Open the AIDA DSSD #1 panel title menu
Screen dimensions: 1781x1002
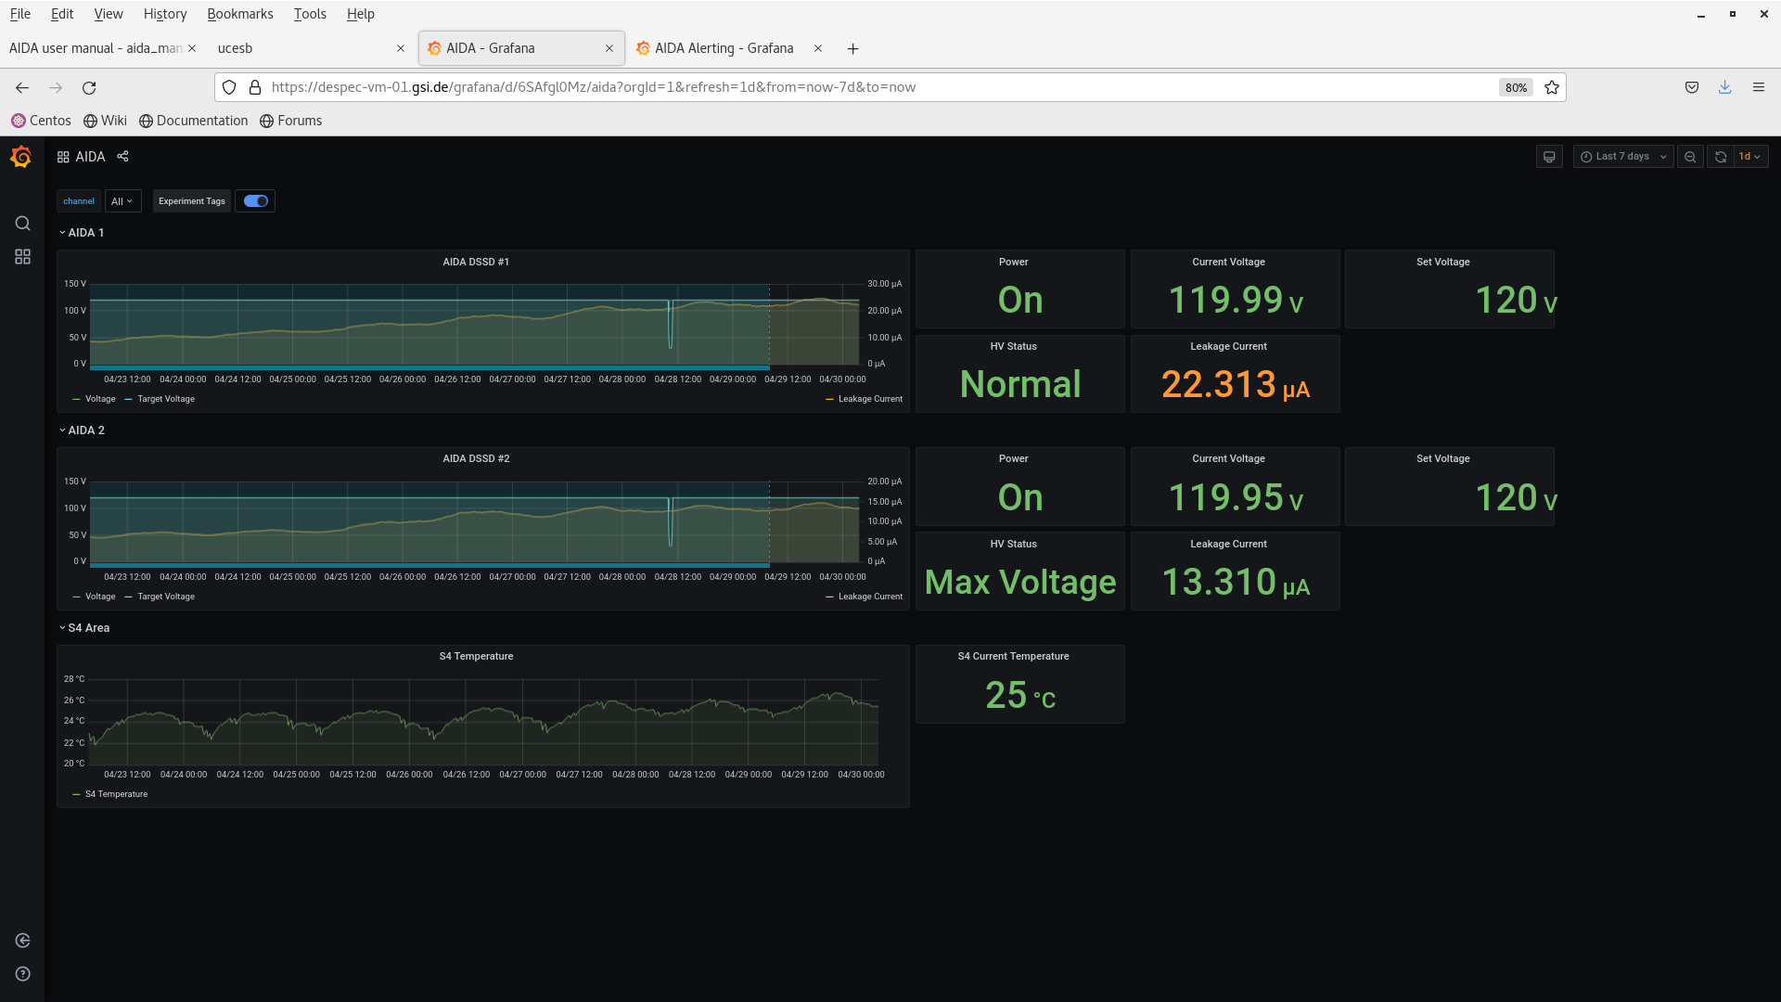point(476,263)
